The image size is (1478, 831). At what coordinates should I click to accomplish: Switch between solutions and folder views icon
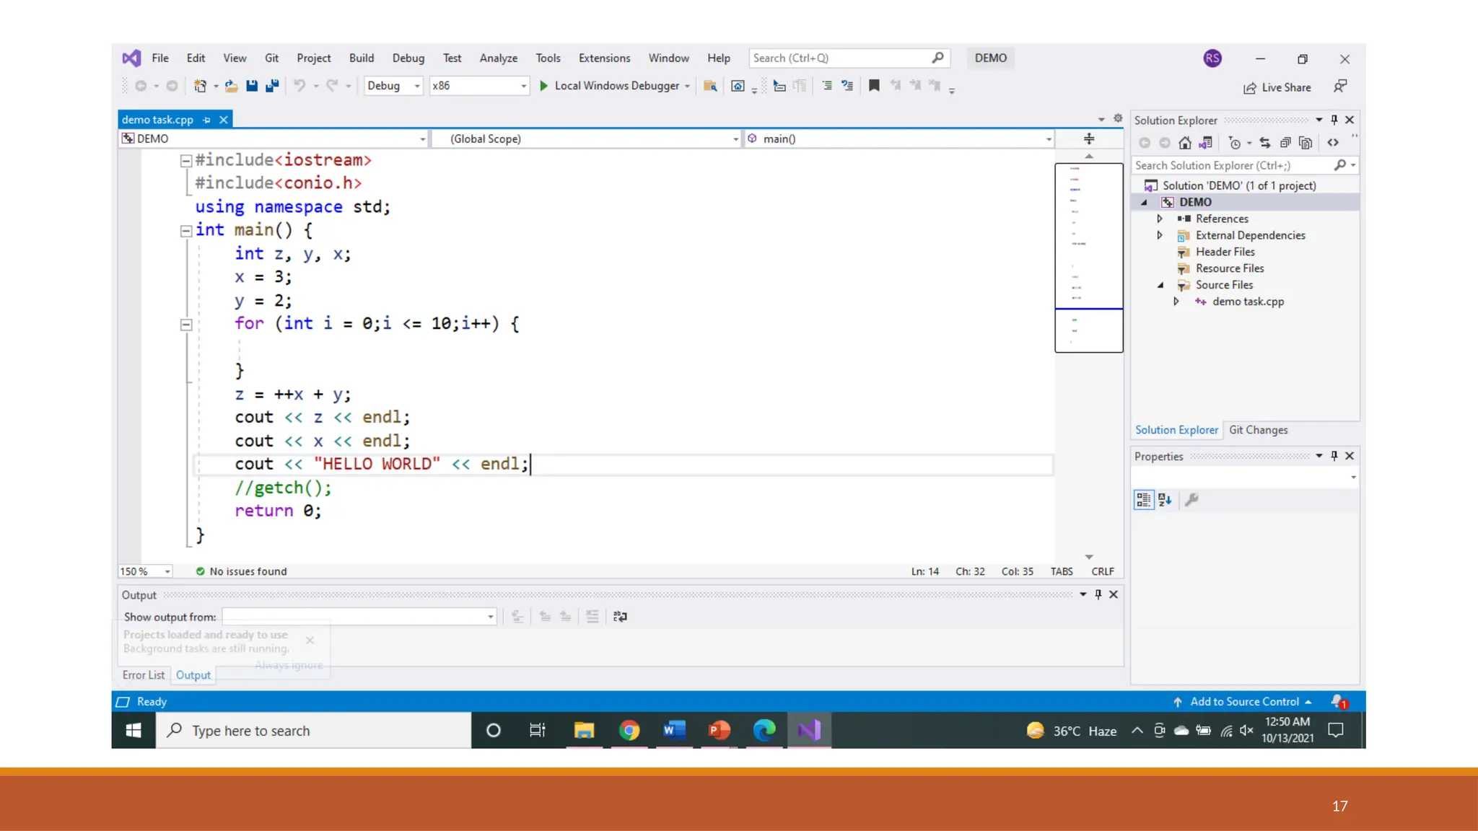coord(1205,143)
